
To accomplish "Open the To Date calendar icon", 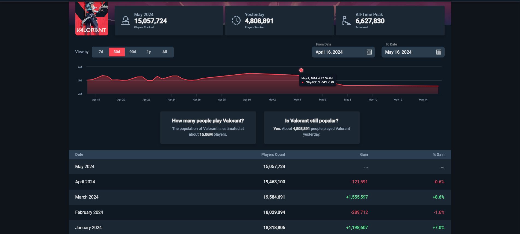I will tap(439, 52).
